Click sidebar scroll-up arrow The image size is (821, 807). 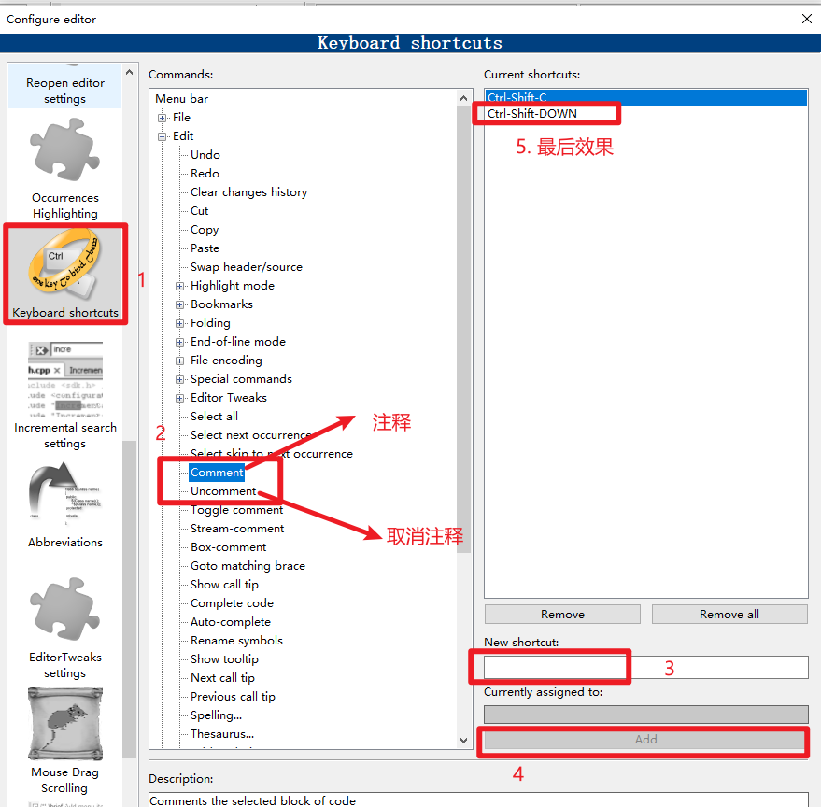129,72
